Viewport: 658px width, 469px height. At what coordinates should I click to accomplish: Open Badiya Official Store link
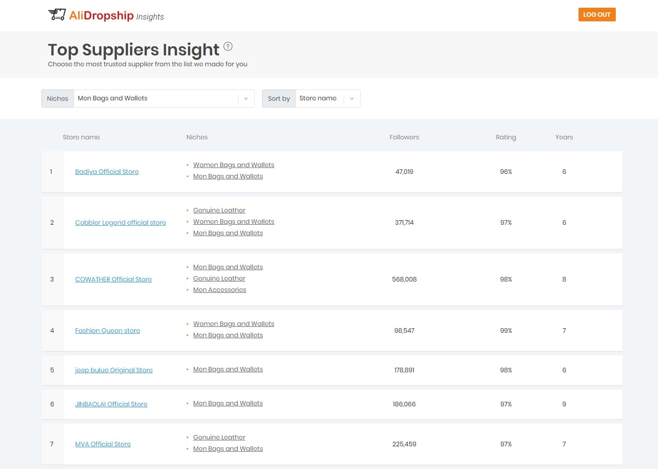pyautogui.click(x=107, y=172)
